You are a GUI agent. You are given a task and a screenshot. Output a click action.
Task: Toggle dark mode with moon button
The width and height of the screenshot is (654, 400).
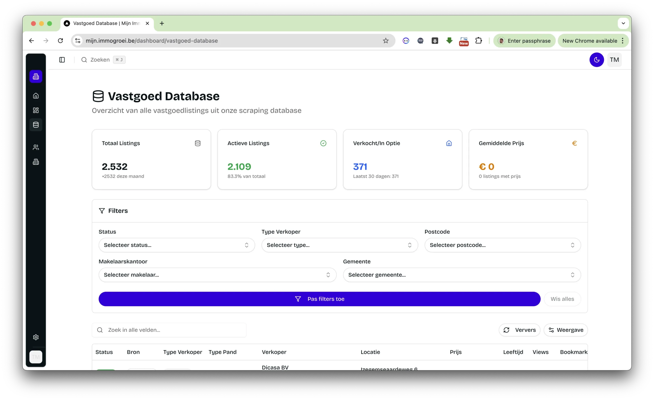coord(597,60)
